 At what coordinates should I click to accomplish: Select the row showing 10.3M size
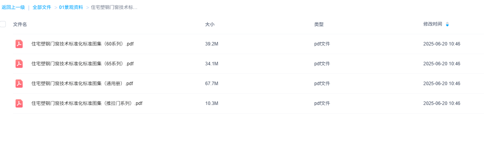248,103
